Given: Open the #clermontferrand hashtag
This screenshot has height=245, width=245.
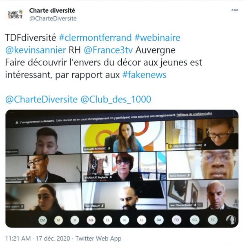Looking at the screenshot, I should tap(95, 38).
